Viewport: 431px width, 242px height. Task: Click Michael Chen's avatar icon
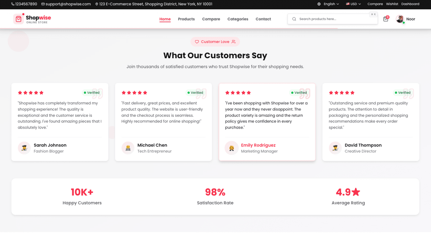[x=128, y=148]
